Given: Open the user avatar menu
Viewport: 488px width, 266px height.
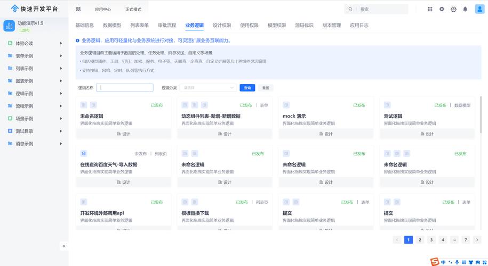Looking at the screenshot, I should coord(479,9).
